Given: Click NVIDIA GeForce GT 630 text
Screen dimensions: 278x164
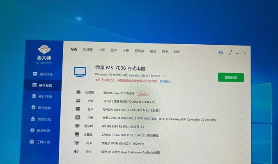Looking at the screenshot, I should tap(131, 110).
